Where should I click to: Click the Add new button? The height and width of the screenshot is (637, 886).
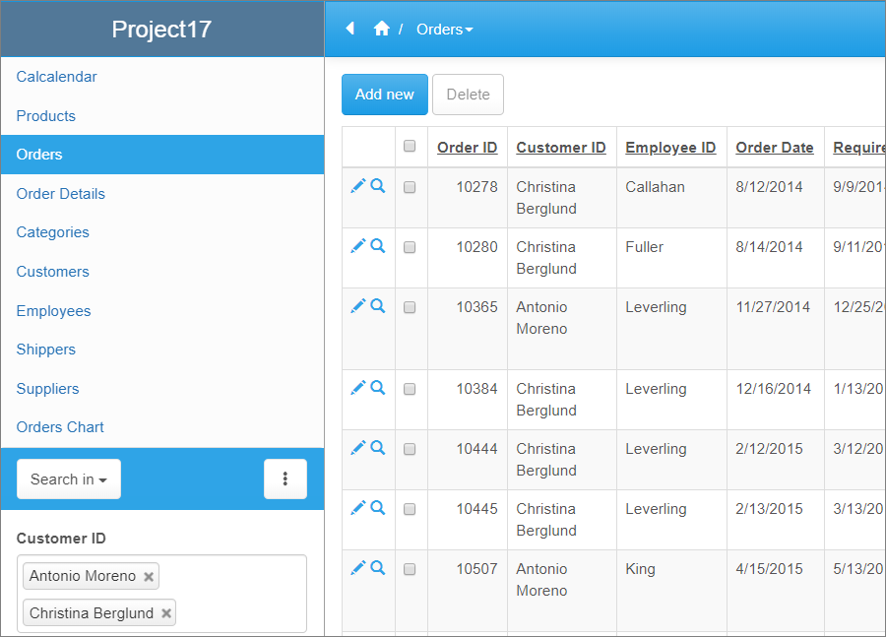pos(385,95)
